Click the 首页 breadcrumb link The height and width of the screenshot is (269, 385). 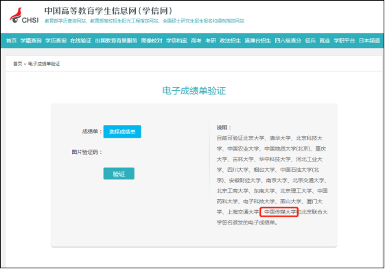[x=17, y=64]
